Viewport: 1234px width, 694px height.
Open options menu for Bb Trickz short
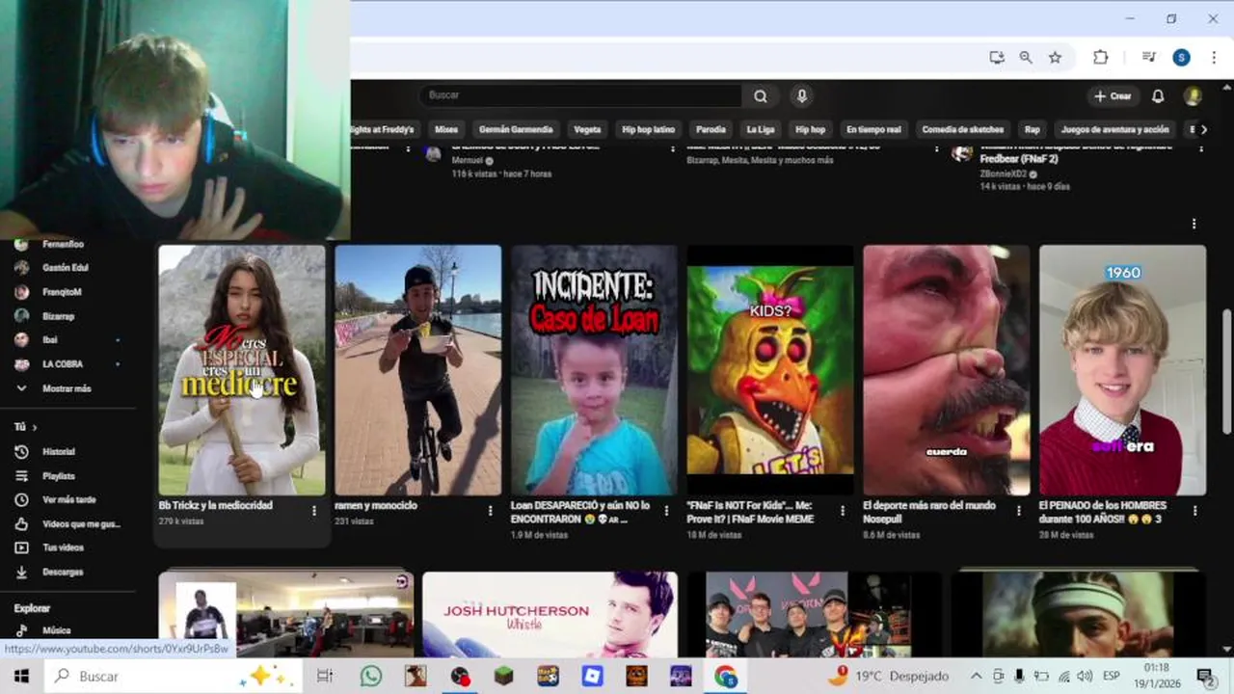(x=313, y=511)
